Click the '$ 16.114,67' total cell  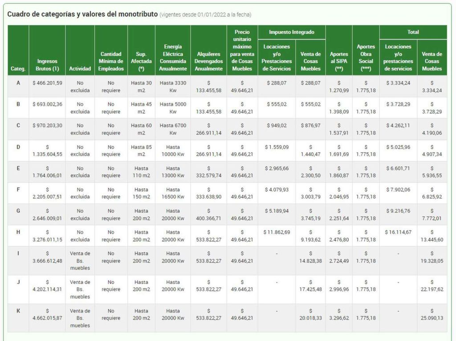point(398,232)
